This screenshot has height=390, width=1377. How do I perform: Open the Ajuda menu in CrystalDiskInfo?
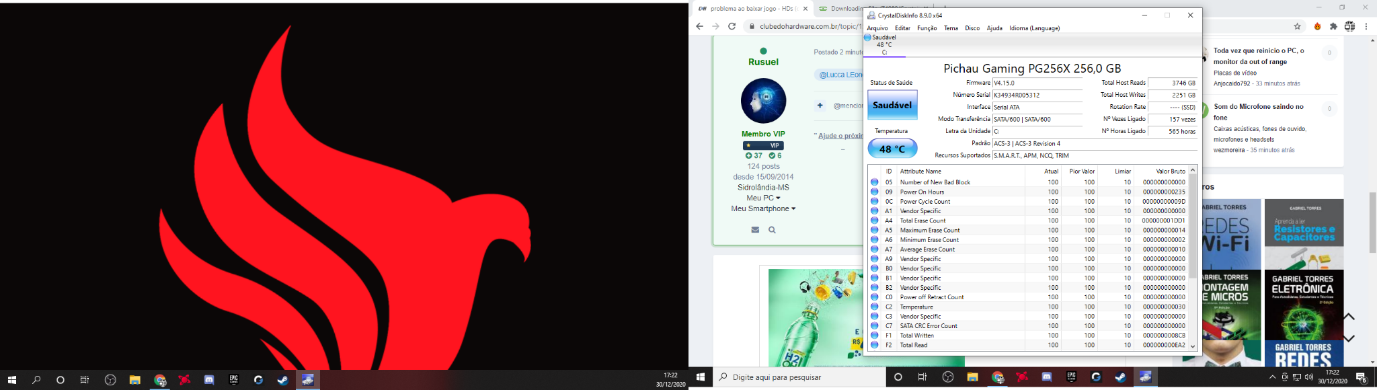(x=994, y=28)
